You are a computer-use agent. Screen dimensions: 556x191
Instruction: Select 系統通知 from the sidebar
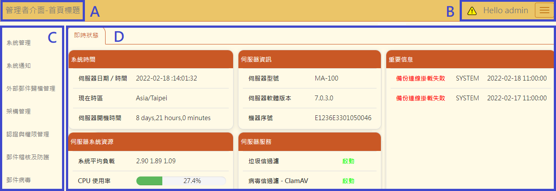tap(18, 66)
